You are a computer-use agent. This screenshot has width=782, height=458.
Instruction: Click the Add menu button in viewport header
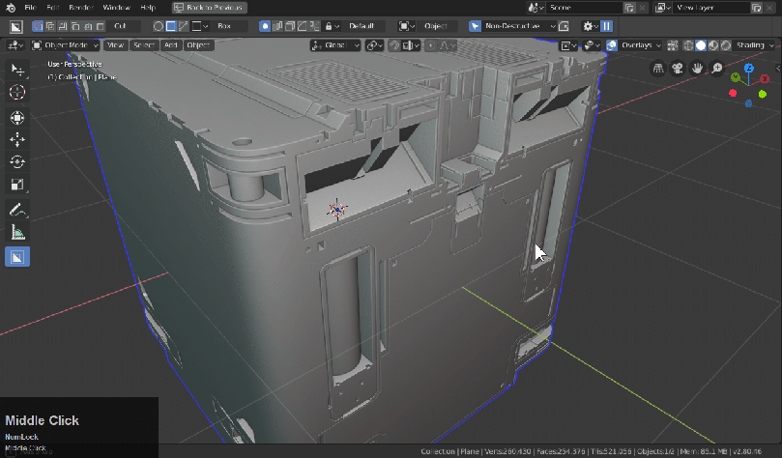[170, 45]
